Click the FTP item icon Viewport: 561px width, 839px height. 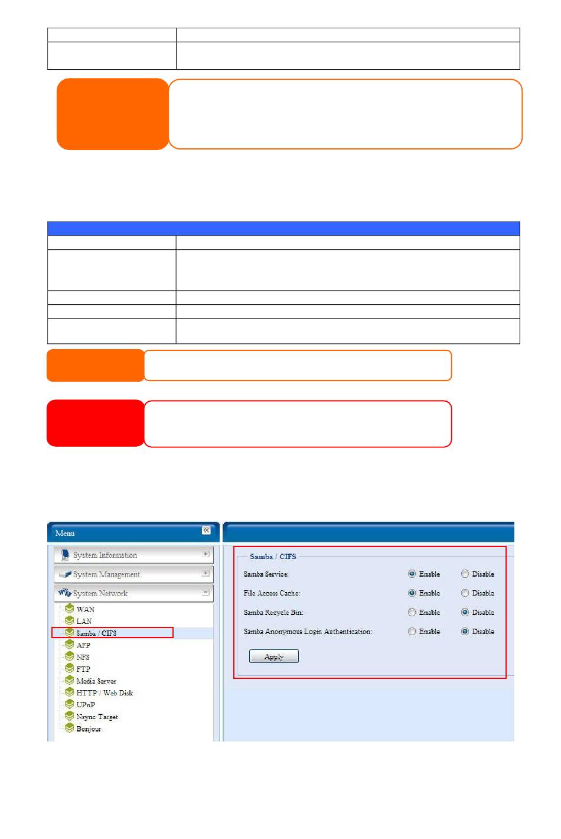point(70,668)
